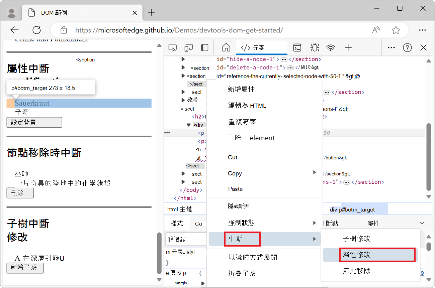The image size is (435, 288).
Task: Click the 篩選器 filter field
Action: pos(186,239)
